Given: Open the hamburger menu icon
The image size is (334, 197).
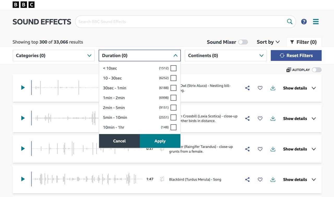Looking at the screenshot, I should pyautogui.click(x=315, y=21).
